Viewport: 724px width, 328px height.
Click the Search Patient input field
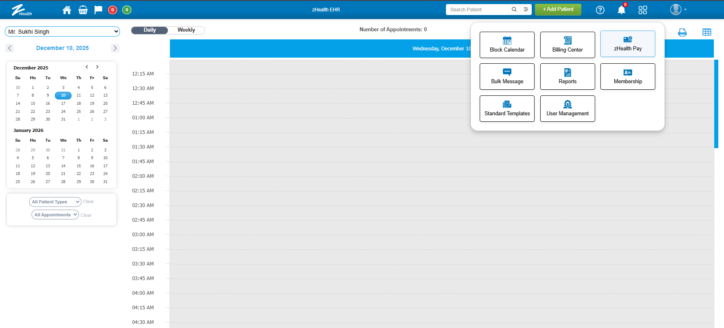pyautogui.click(x=477, y=9)
